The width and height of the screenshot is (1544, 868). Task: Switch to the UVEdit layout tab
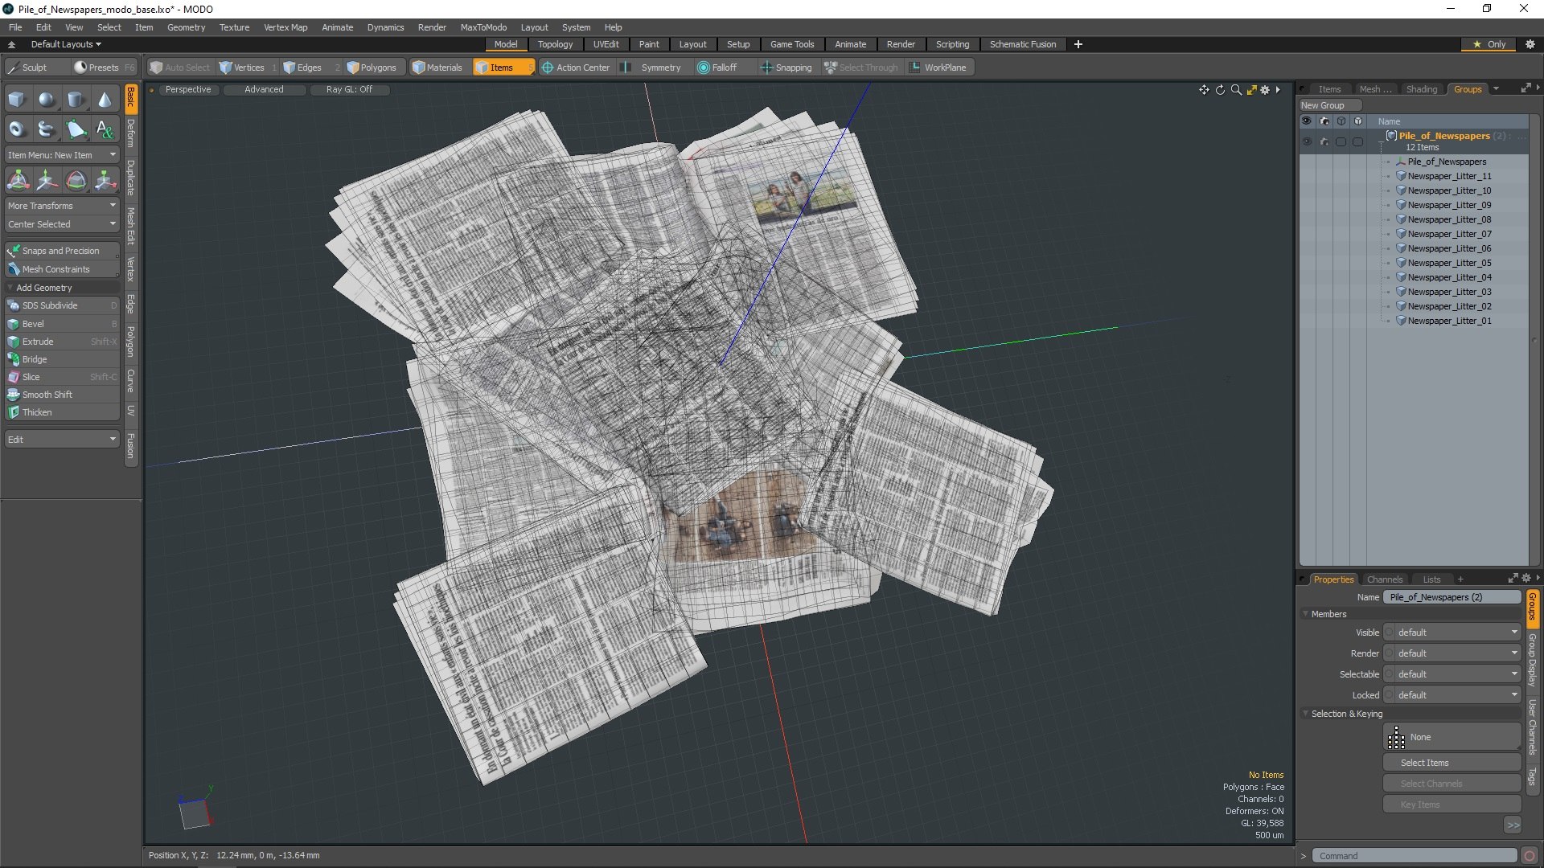coord(606,44)
